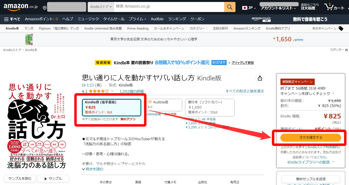Click the delivery location pin icon
The width and height of the screenshot is (349, 185).
(x=45, y=8)
